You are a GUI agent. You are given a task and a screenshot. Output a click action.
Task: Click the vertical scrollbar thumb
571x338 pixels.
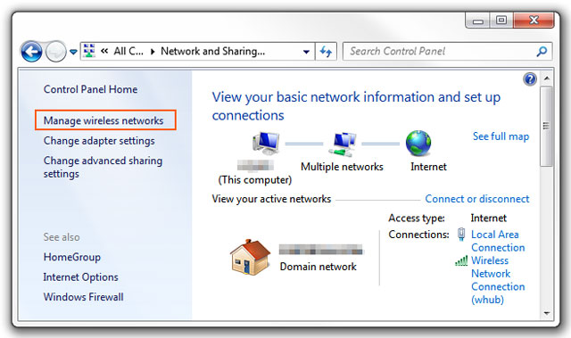click(546, 126)
